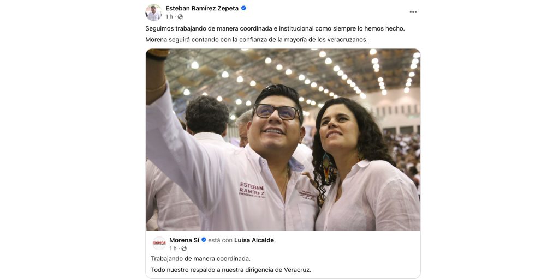Image resolution: width=559 pixels, height=279 pixels.
Task: Click the three-dot post options menu
Action: pos(413,12)
